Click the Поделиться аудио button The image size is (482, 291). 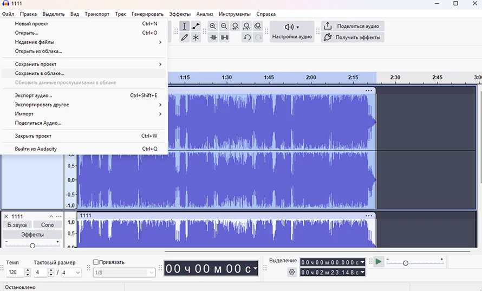pos(353,26)
